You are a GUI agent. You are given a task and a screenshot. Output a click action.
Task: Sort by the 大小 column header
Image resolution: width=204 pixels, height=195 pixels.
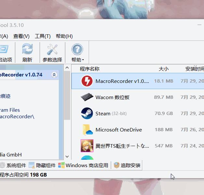click(x=163, y=69)
